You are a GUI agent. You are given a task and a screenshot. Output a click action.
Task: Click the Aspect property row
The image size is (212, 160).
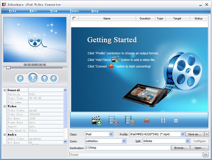tap(35, 127)
